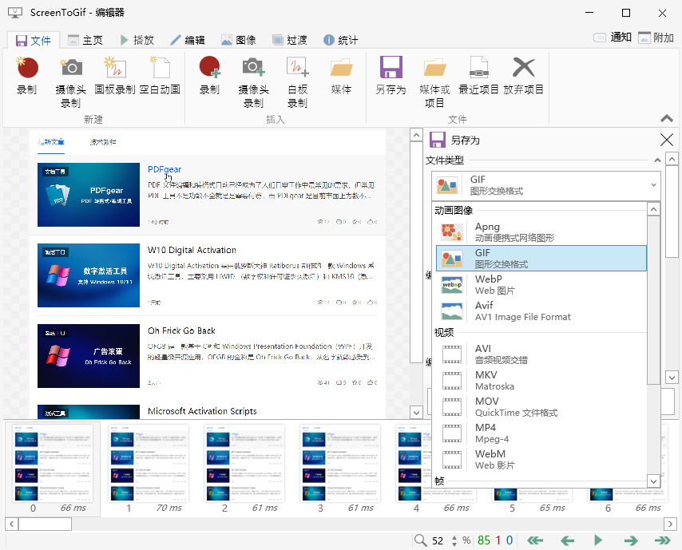This screenshot has height=550, width=682.
Task: Click the Save As (另存为) ribbon button
Action: (391, 76)
